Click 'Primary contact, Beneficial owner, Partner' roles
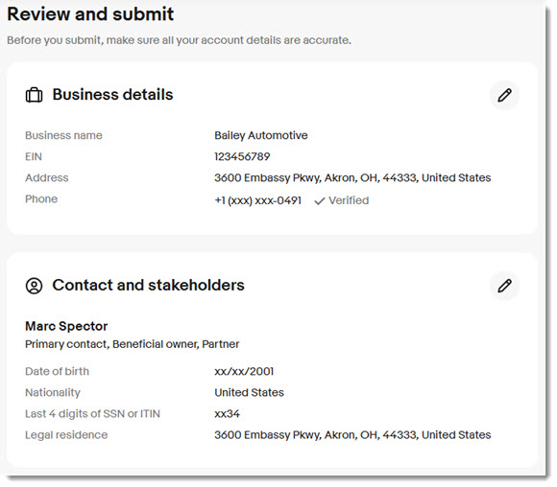Viewport: 557px width, 487px height. point(133,344)
